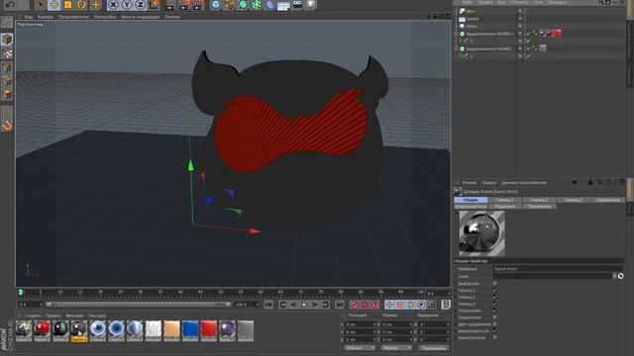Render the active view clapperboard icon

coord(170,5)
